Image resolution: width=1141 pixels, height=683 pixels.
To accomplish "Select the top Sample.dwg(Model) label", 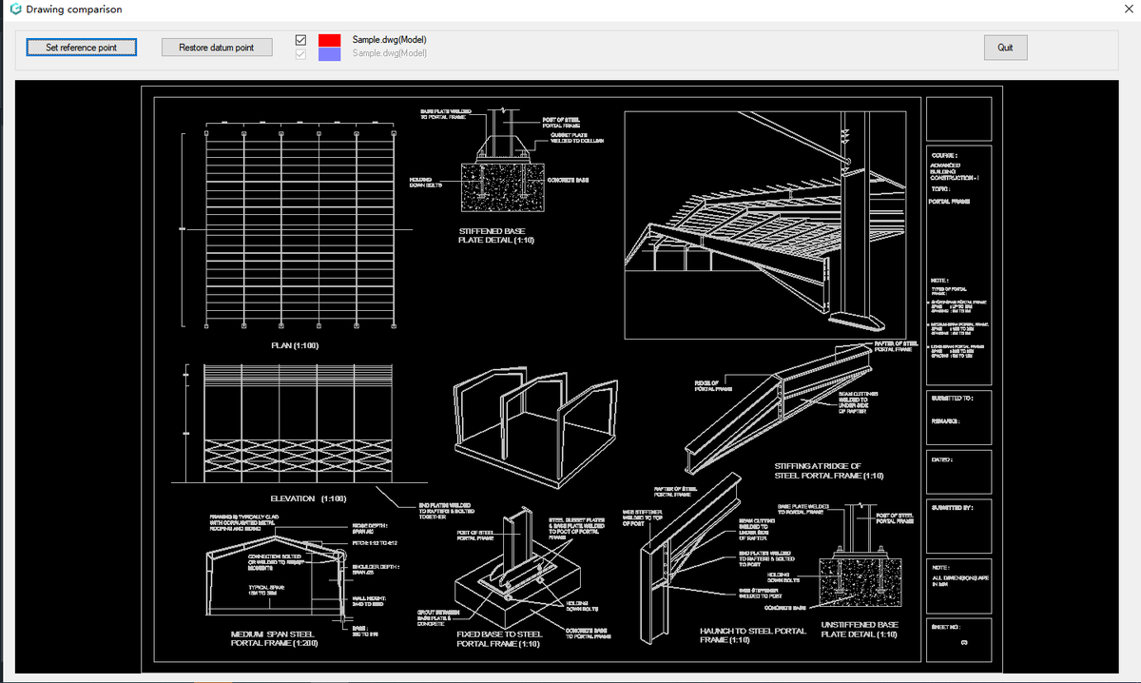I will coord(389,40).
